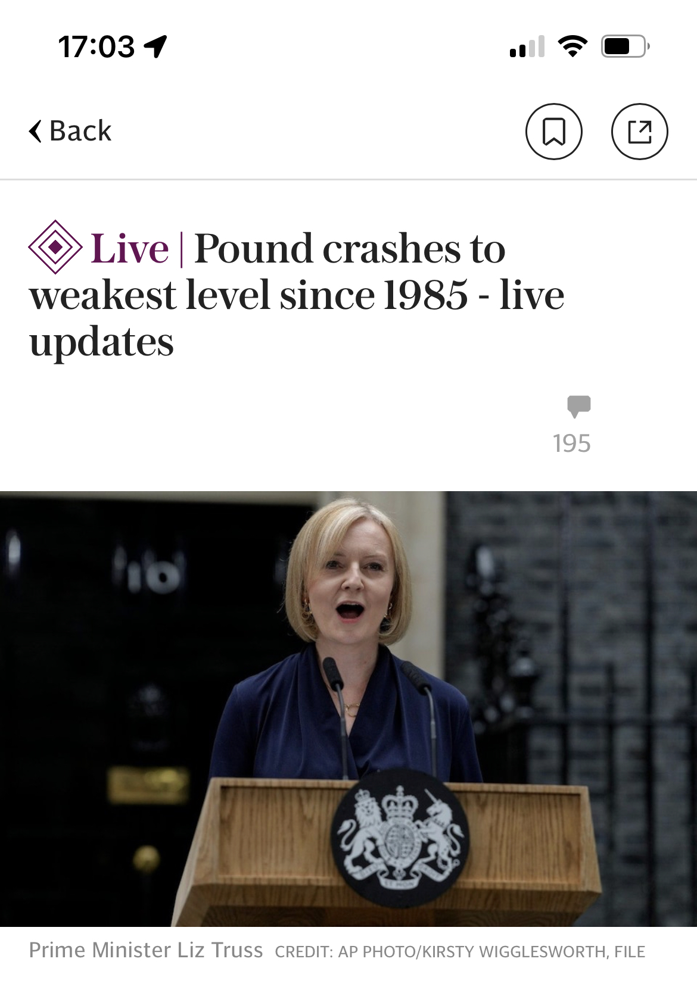Viewport: 697px width, 993px height.
Task: Tap the location arrow beside the time
Action: tap(155, 46)
